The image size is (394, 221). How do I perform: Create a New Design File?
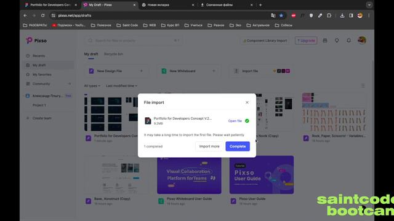coord(116,71)
